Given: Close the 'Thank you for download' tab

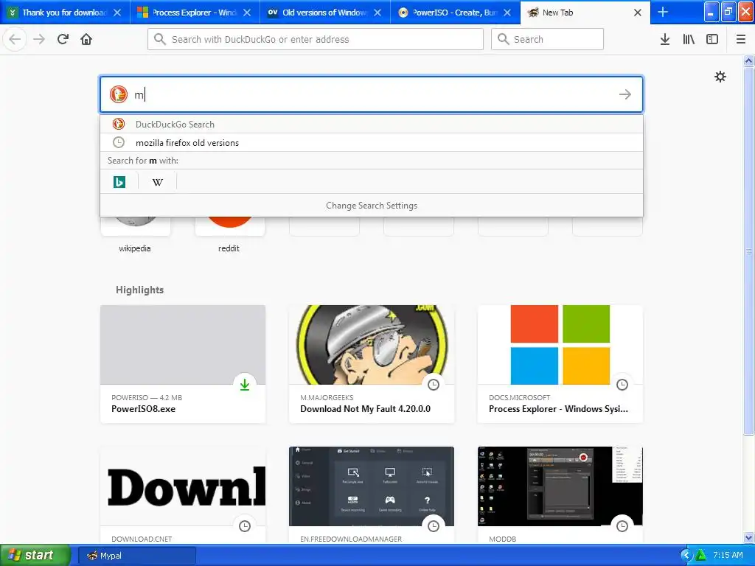Looking at the screenshot, I should [117, 13].
